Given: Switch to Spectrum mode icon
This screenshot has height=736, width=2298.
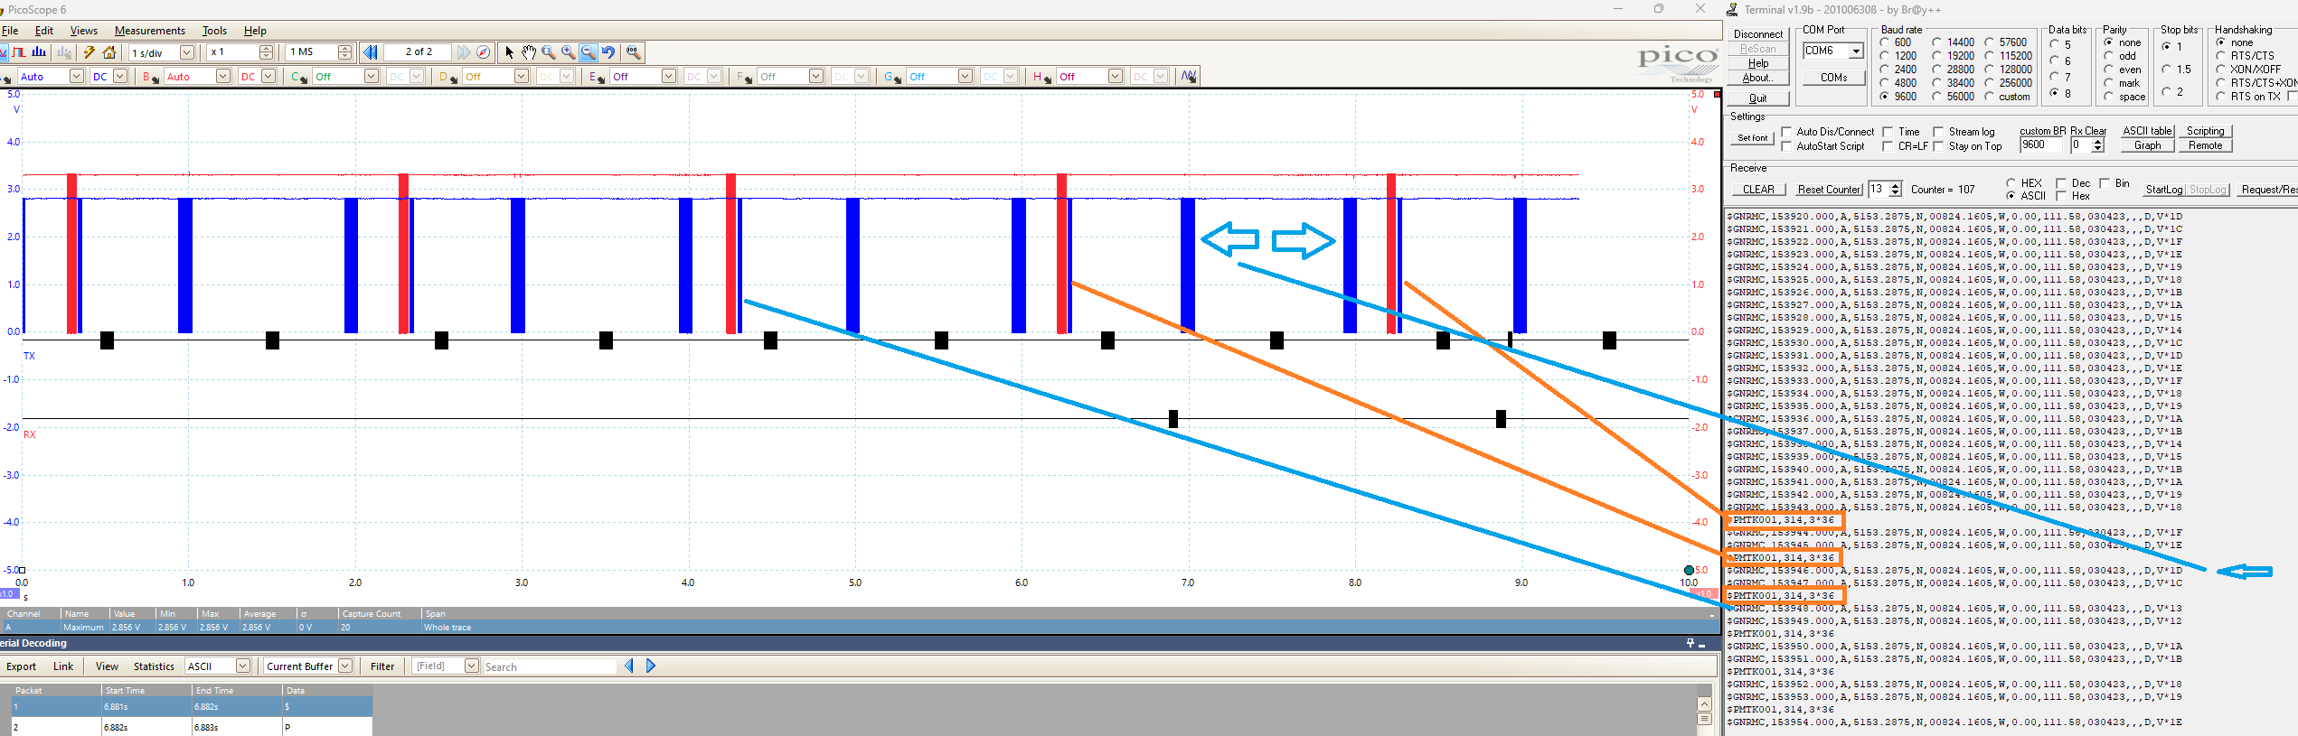Looking at the screenshot, I should (39, 52).
